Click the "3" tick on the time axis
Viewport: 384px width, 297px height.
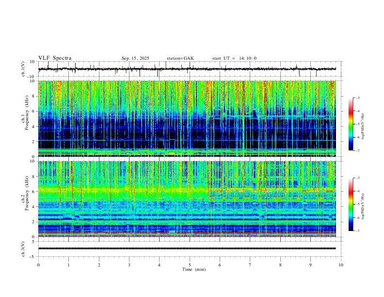click(129, 265)
